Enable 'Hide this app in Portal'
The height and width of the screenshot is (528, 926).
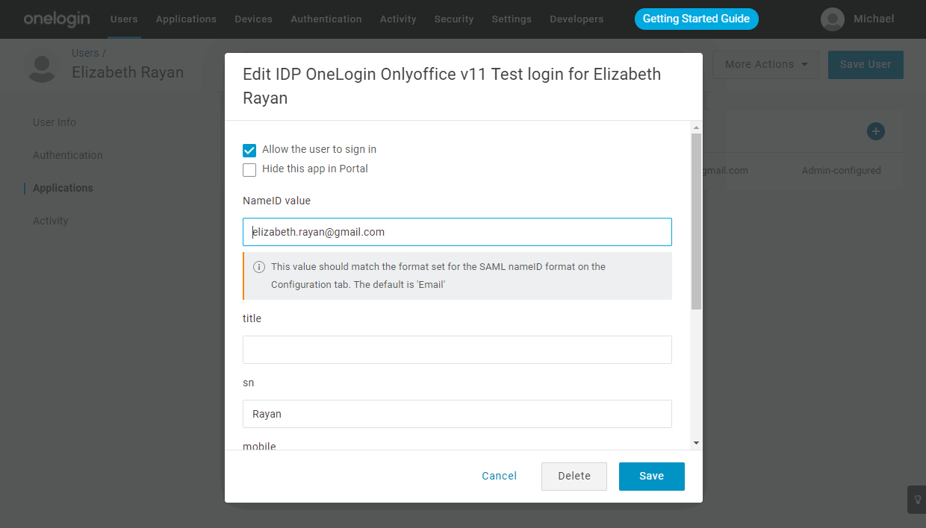tap(249, 169)
